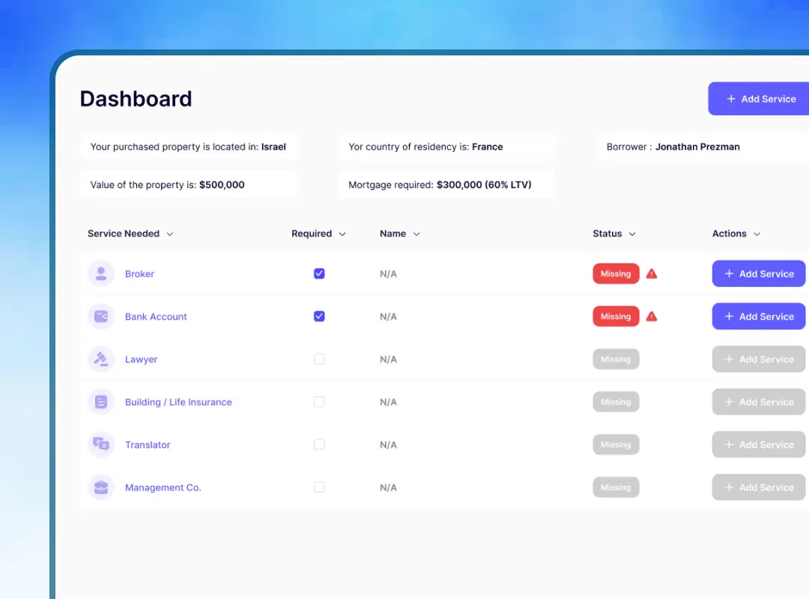
Task: Click the Broker person icon
Action: point(100,273)
